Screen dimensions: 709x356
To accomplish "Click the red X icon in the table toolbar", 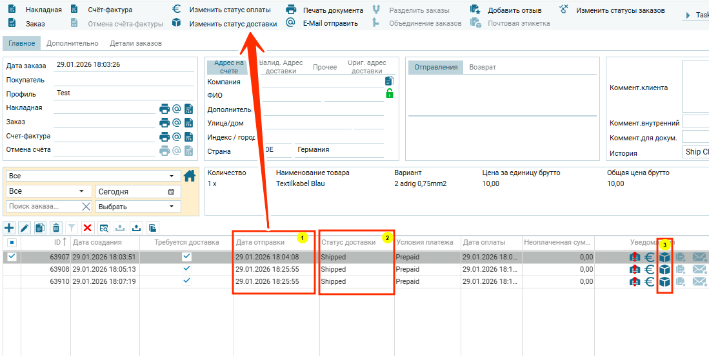I will 88,227.
